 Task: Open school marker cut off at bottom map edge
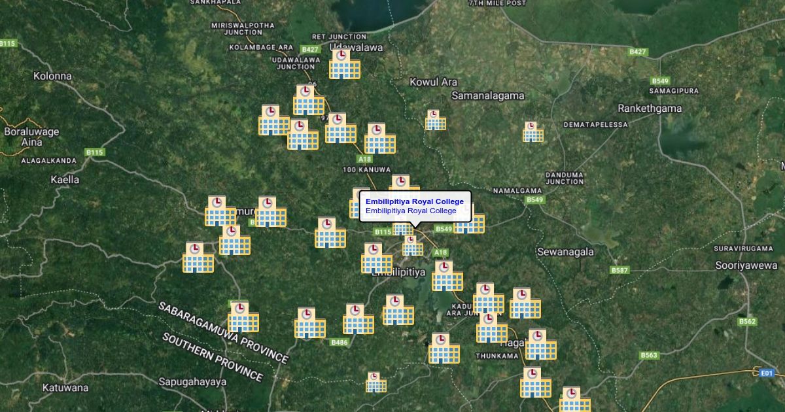(x=574, y=400)
